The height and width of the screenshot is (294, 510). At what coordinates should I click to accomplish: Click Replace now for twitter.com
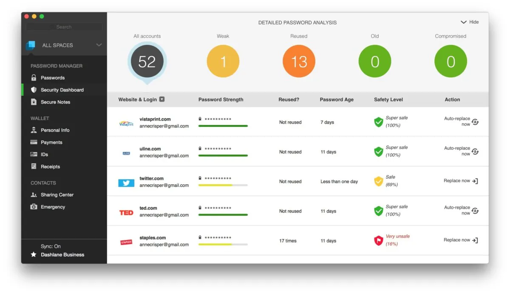coord(461,181)
